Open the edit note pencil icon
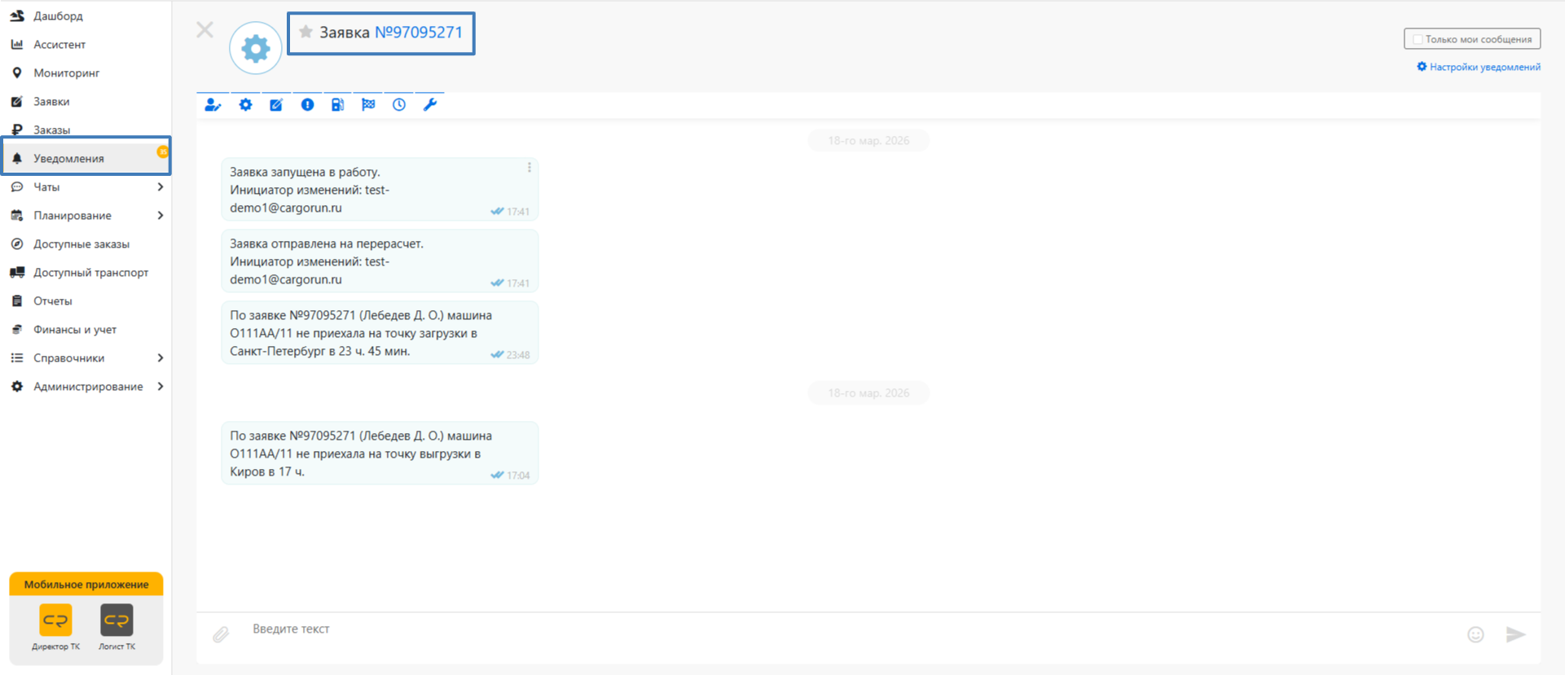1565x675 pixels. [276, 104]
